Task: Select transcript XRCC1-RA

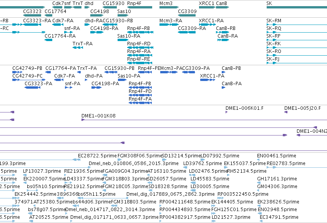Action: click(x=207, y=25)
